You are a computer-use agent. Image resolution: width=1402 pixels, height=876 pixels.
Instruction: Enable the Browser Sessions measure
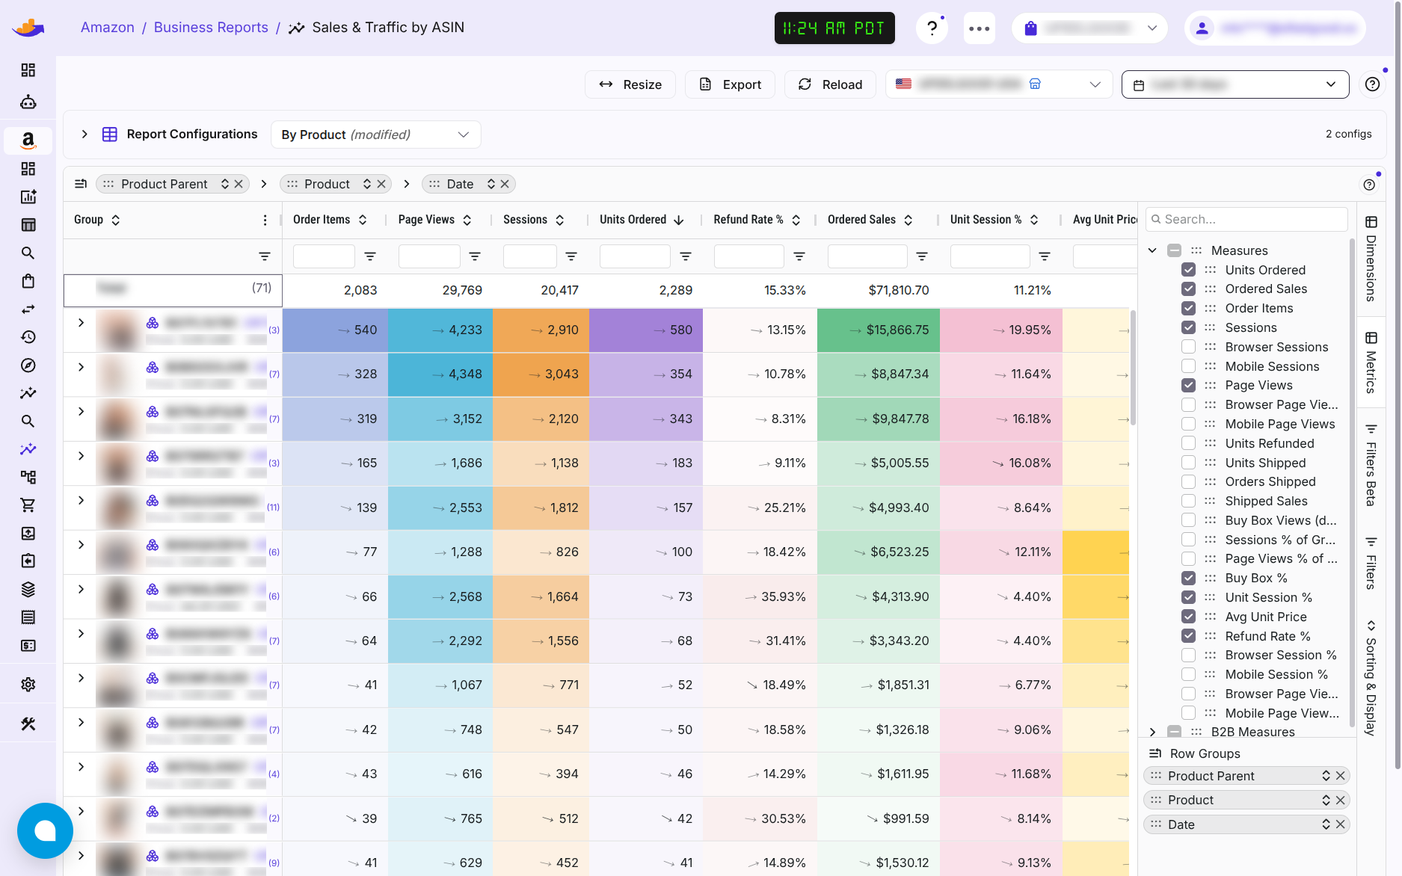(x=1188, y=347)
